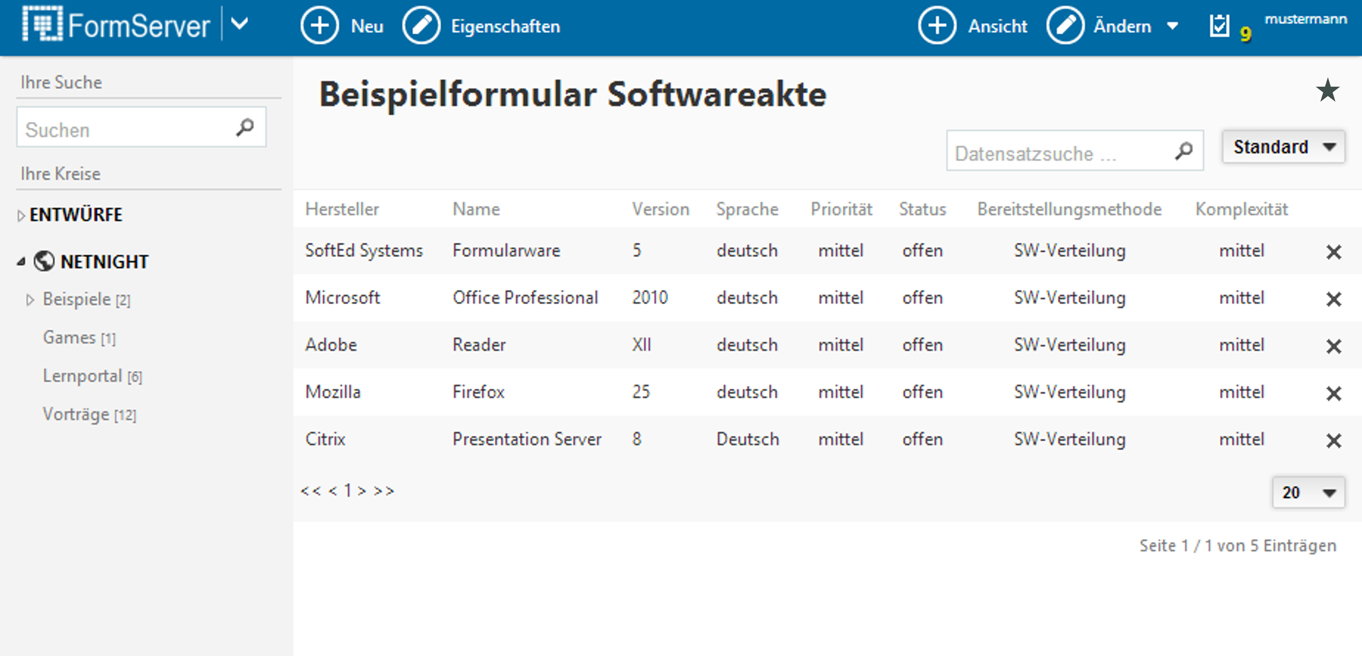This screenshot has height=656, width=1362.
Task: Go to first page with << link
Action: pyautogui.click(x=311, y=491)
